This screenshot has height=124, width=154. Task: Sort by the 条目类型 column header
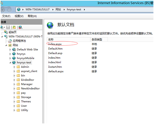pyautogui.click(x=99, y=39)
